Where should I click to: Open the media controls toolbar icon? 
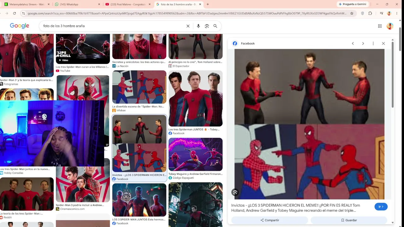[381, 13]
